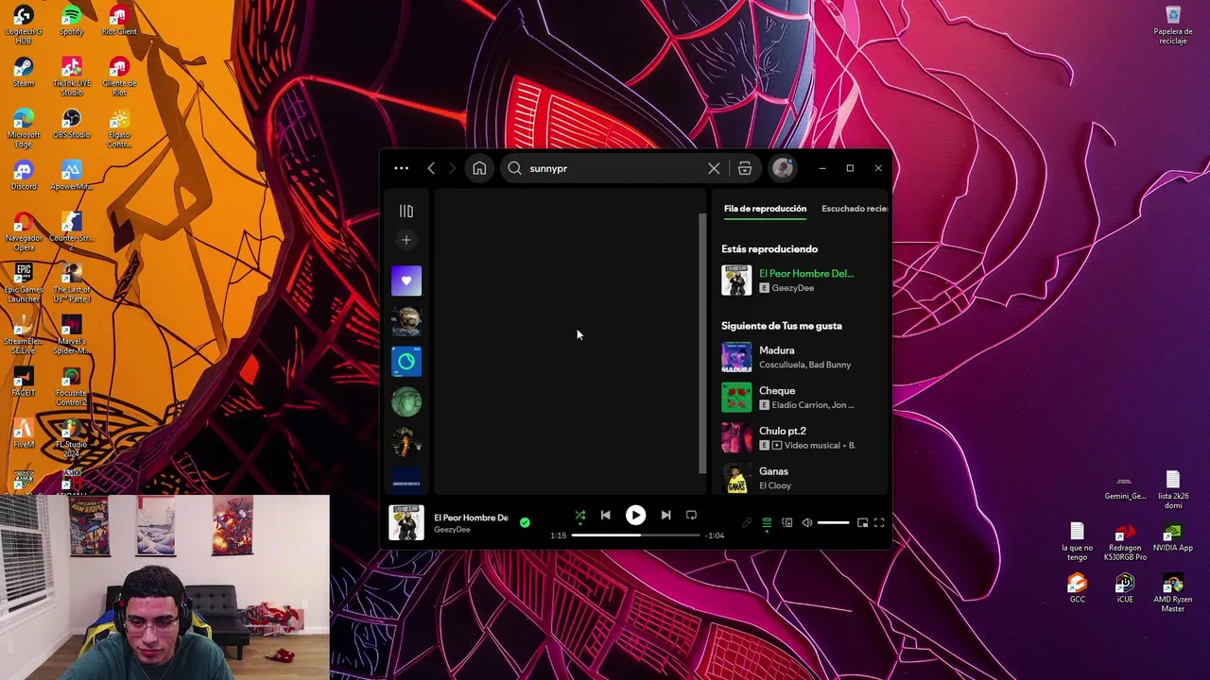
Task: Enter full screen player view
Action: (879, 522)
